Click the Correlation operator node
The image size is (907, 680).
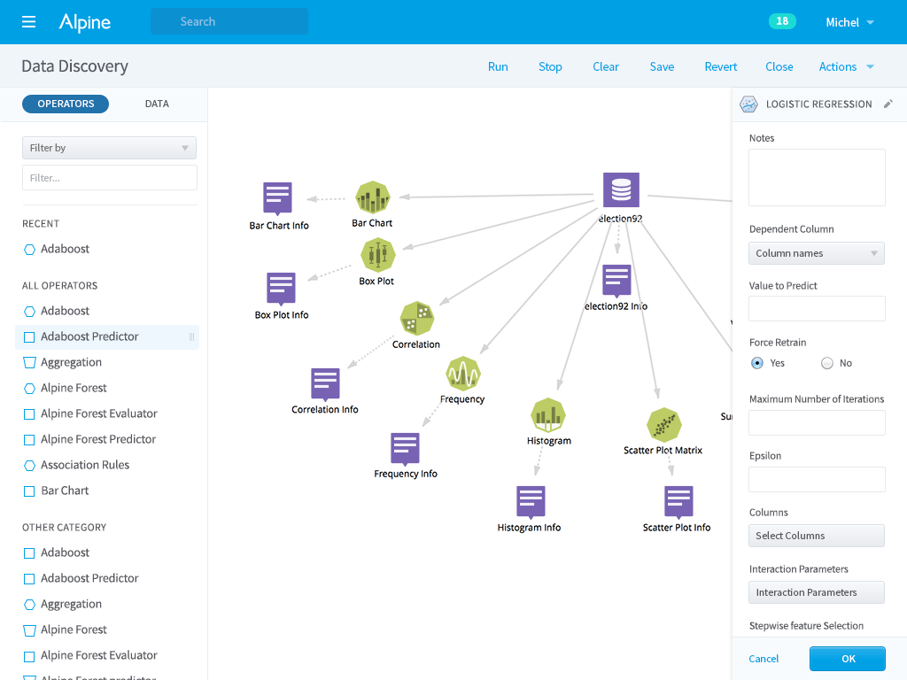click(416, 319)
